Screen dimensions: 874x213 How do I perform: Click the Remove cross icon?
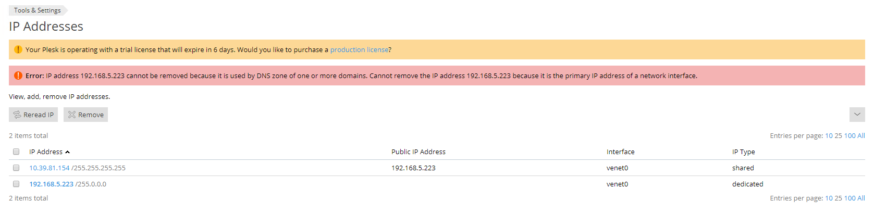coord(72,115)
